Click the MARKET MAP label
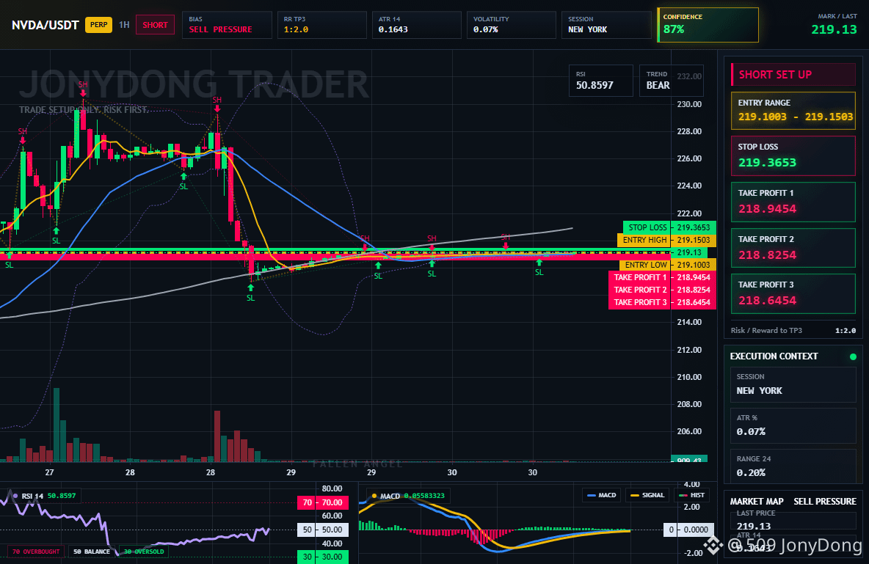Image resolution: width=869 pixels, height=564 pixels. tap(757, 502)
